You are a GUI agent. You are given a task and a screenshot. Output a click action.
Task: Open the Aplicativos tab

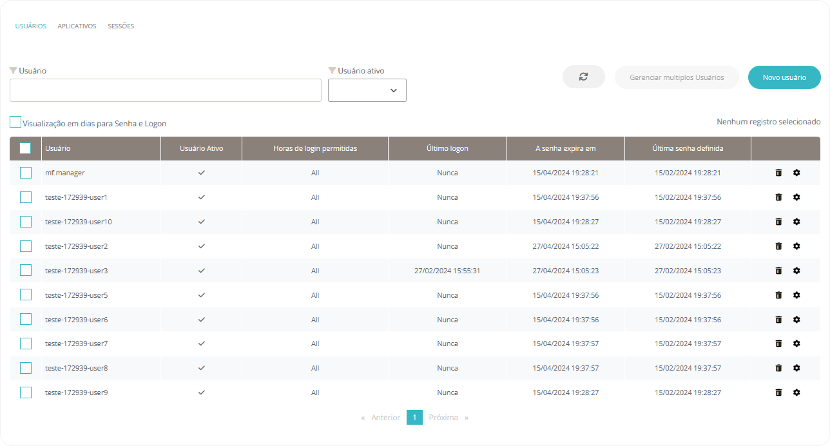point(77,26)
